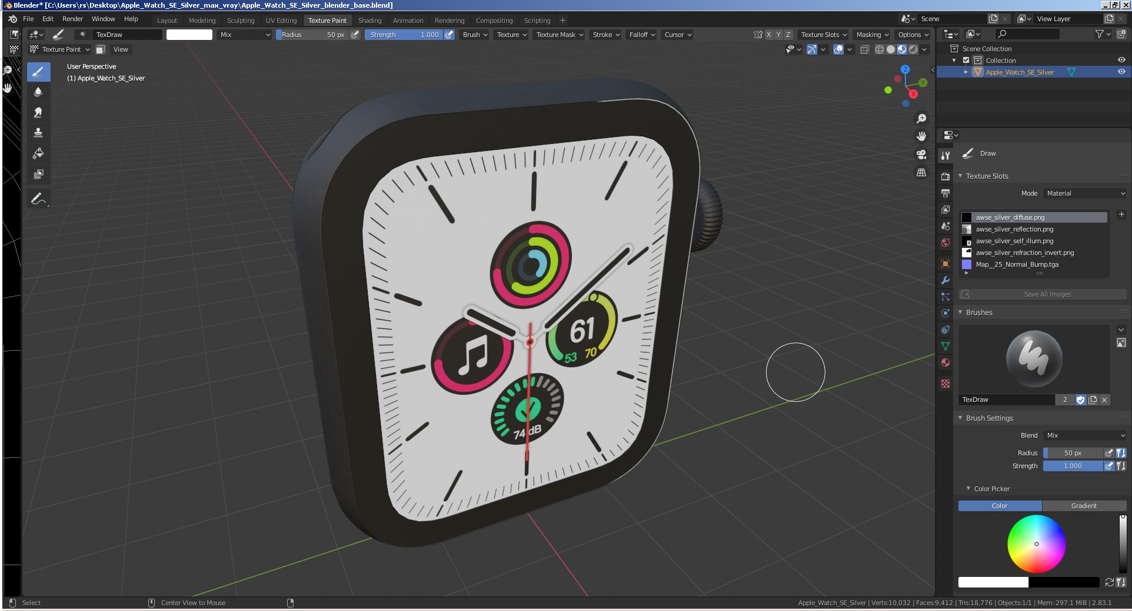Pick a hue on the color wheel
Viewport: 1132px width, 611px height.
pos(1036,544)
